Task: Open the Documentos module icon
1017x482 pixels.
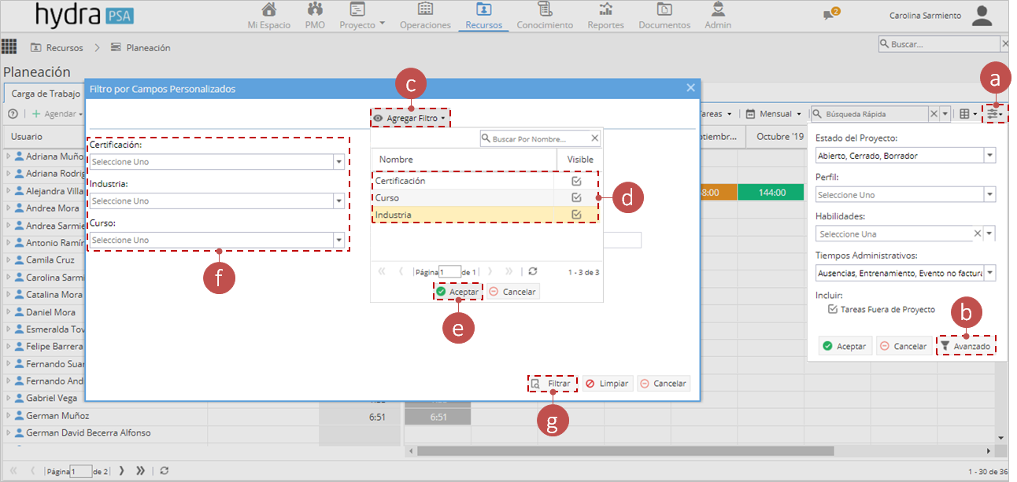Action: click(664, 9)
